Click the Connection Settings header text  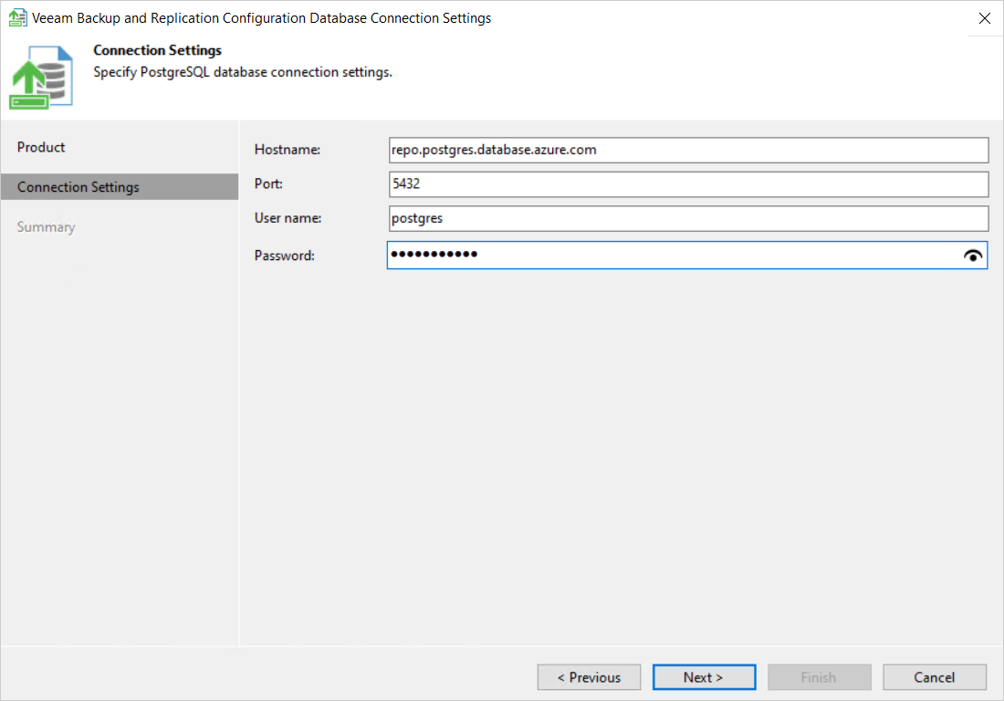coord(157,50)
